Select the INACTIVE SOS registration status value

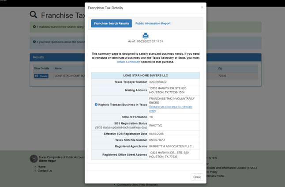(156, 125)
